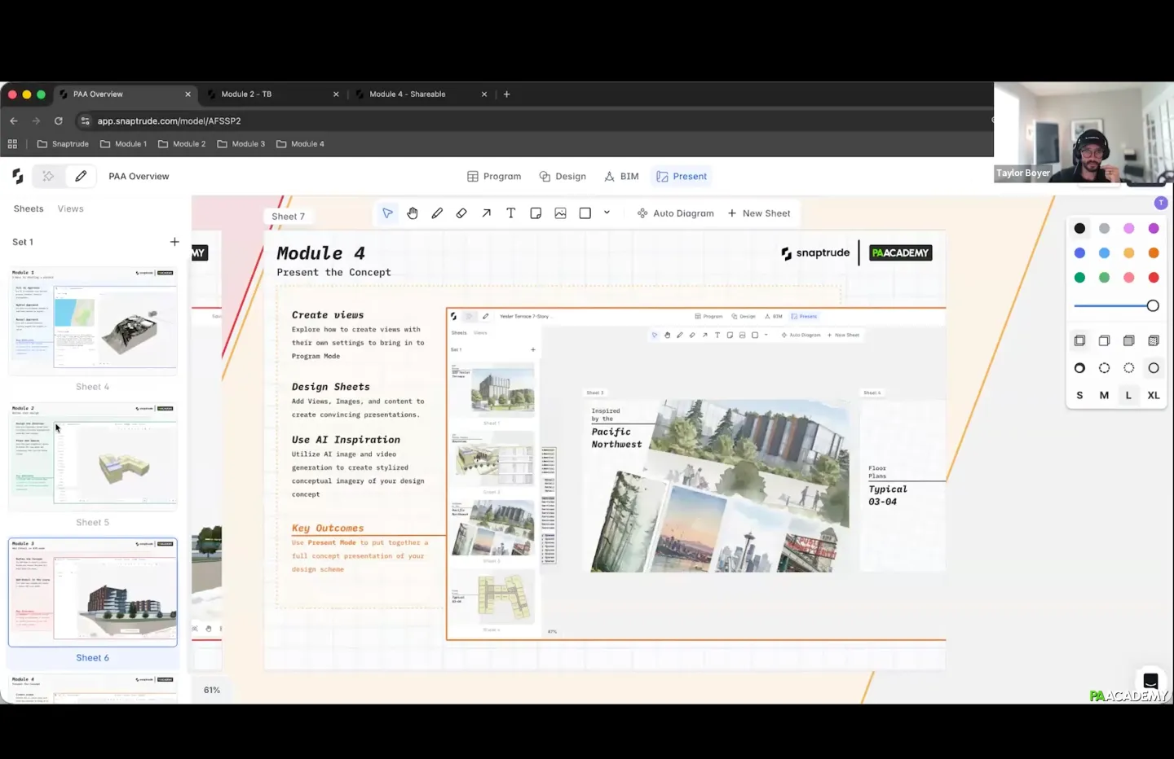
Task: Select the sticky note tool
Action: 536,213
